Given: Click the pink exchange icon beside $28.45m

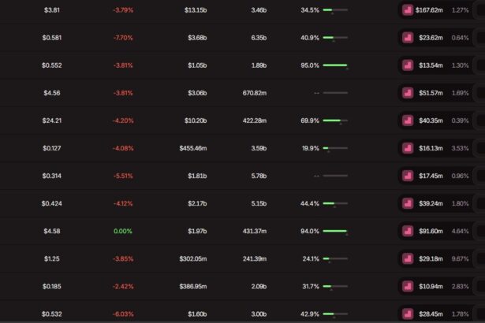Looking at the screenshot, I should click(408, 314).
